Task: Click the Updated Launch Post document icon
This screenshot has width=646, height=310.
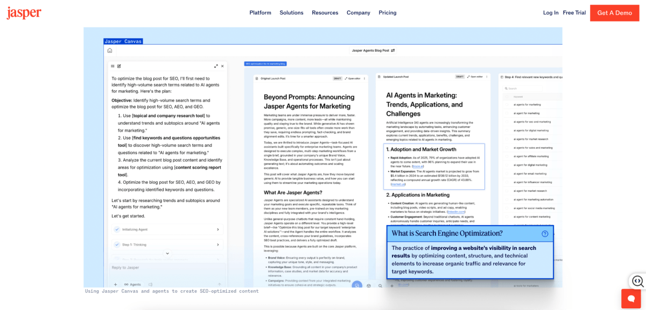Action: click(x=378, y=77)
